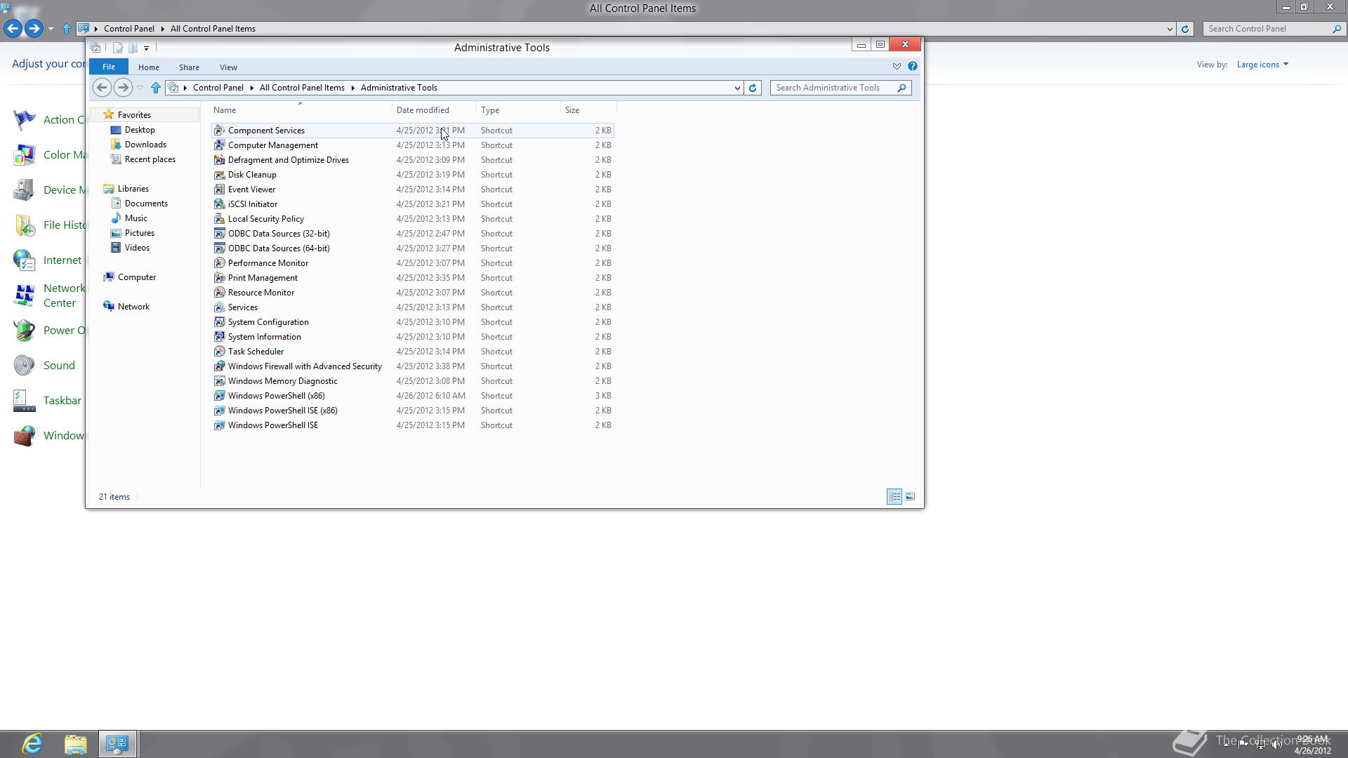Select Videos library in navigation pane
Viewport: 1348px width, 758px height.
137,248
